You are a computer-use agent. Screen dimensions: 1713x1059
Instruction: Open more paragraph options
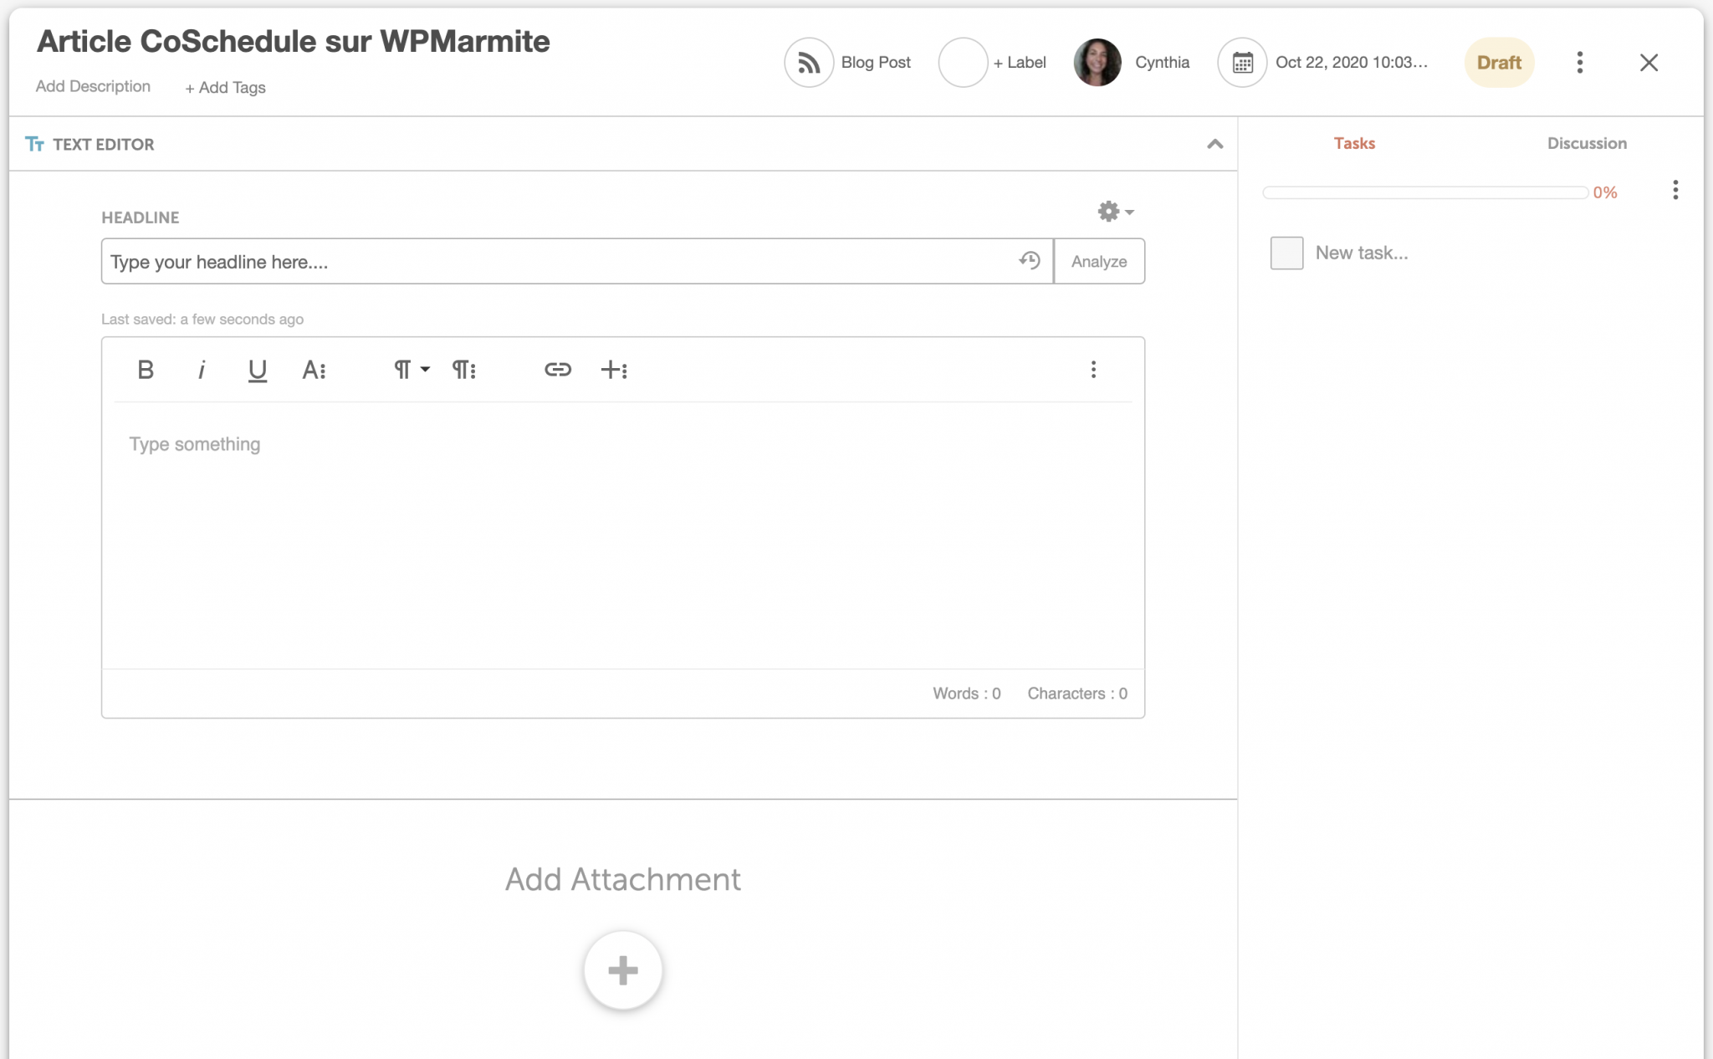click(463, 370)
